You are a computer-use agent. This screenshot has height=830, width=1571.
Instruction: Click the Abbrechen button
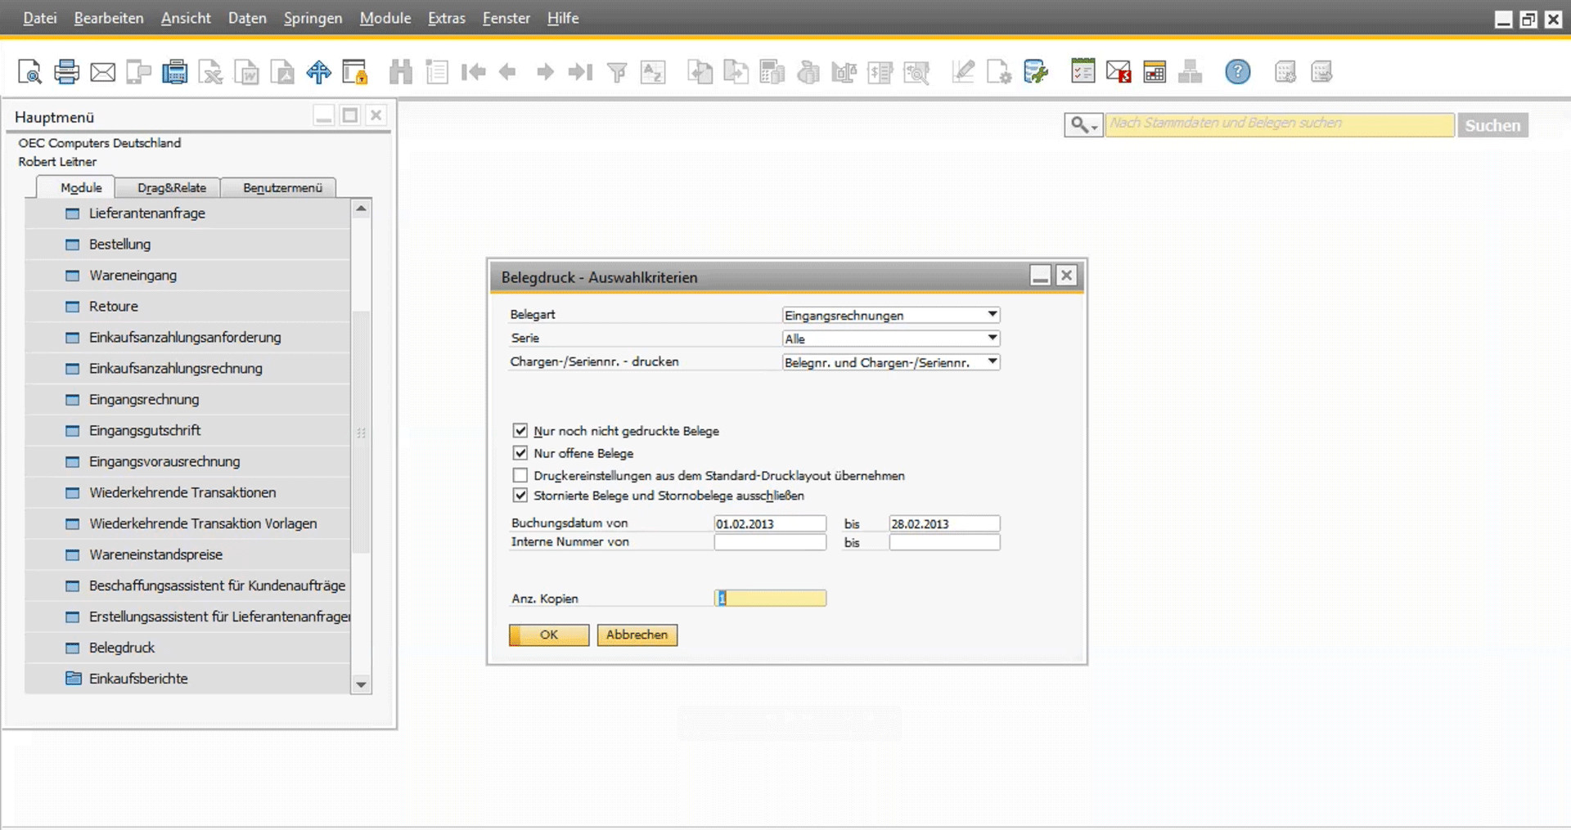point(637,635)
